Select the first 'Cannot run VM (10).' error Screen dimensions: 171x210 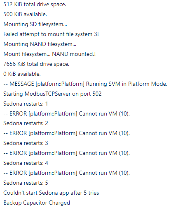coord(67,114)
